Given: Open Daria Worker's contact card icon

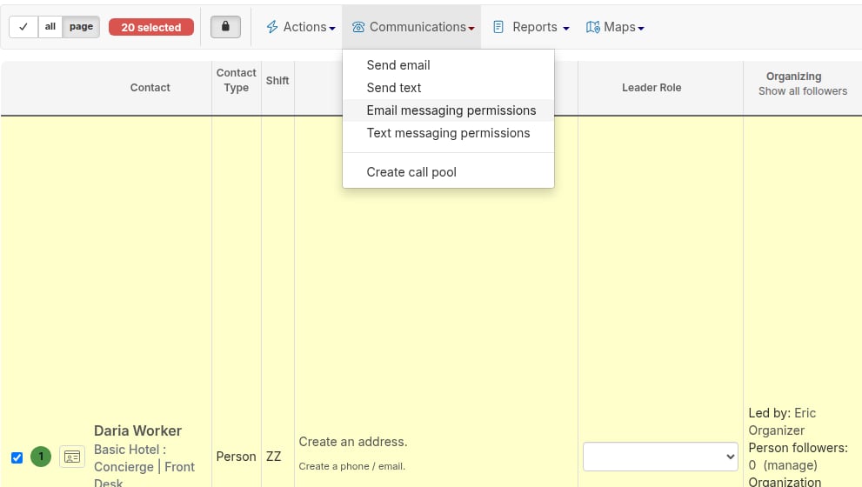Looking at the screenshot, I should tap(72, 457).
